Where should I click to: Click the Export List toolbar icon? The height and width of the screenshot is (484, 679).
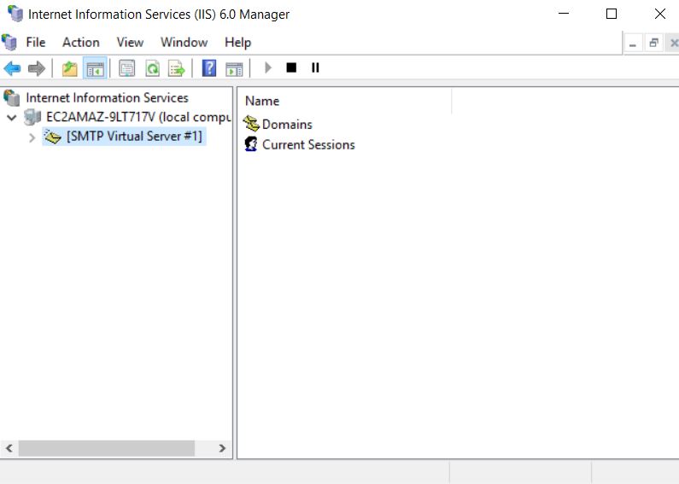[176, 68]
